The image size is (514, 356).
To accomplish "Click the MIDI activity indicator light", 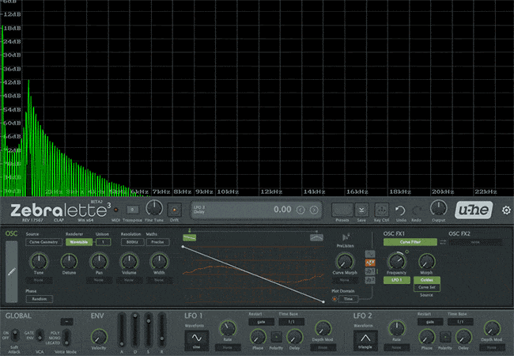I will (x=115, y=210).
